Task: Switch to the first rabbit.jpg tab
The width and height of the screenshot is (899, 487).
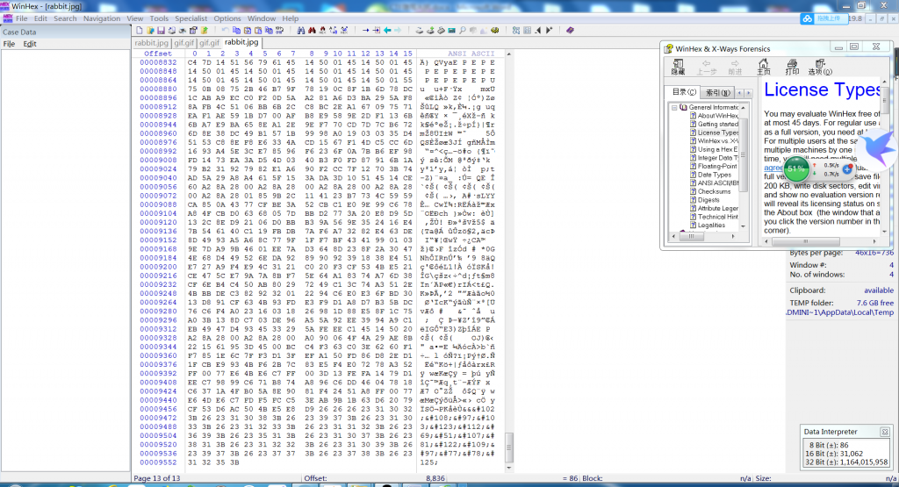Action: 151,42
